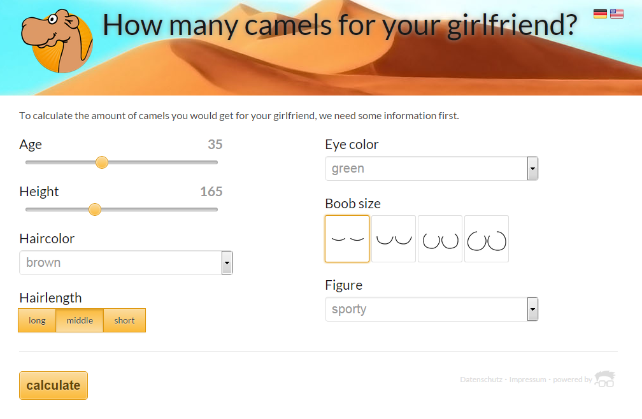The width and height of the screenshot is (642, 419).
Task: Click the glasses-face powered-by logo
Action: pos(605,379)
